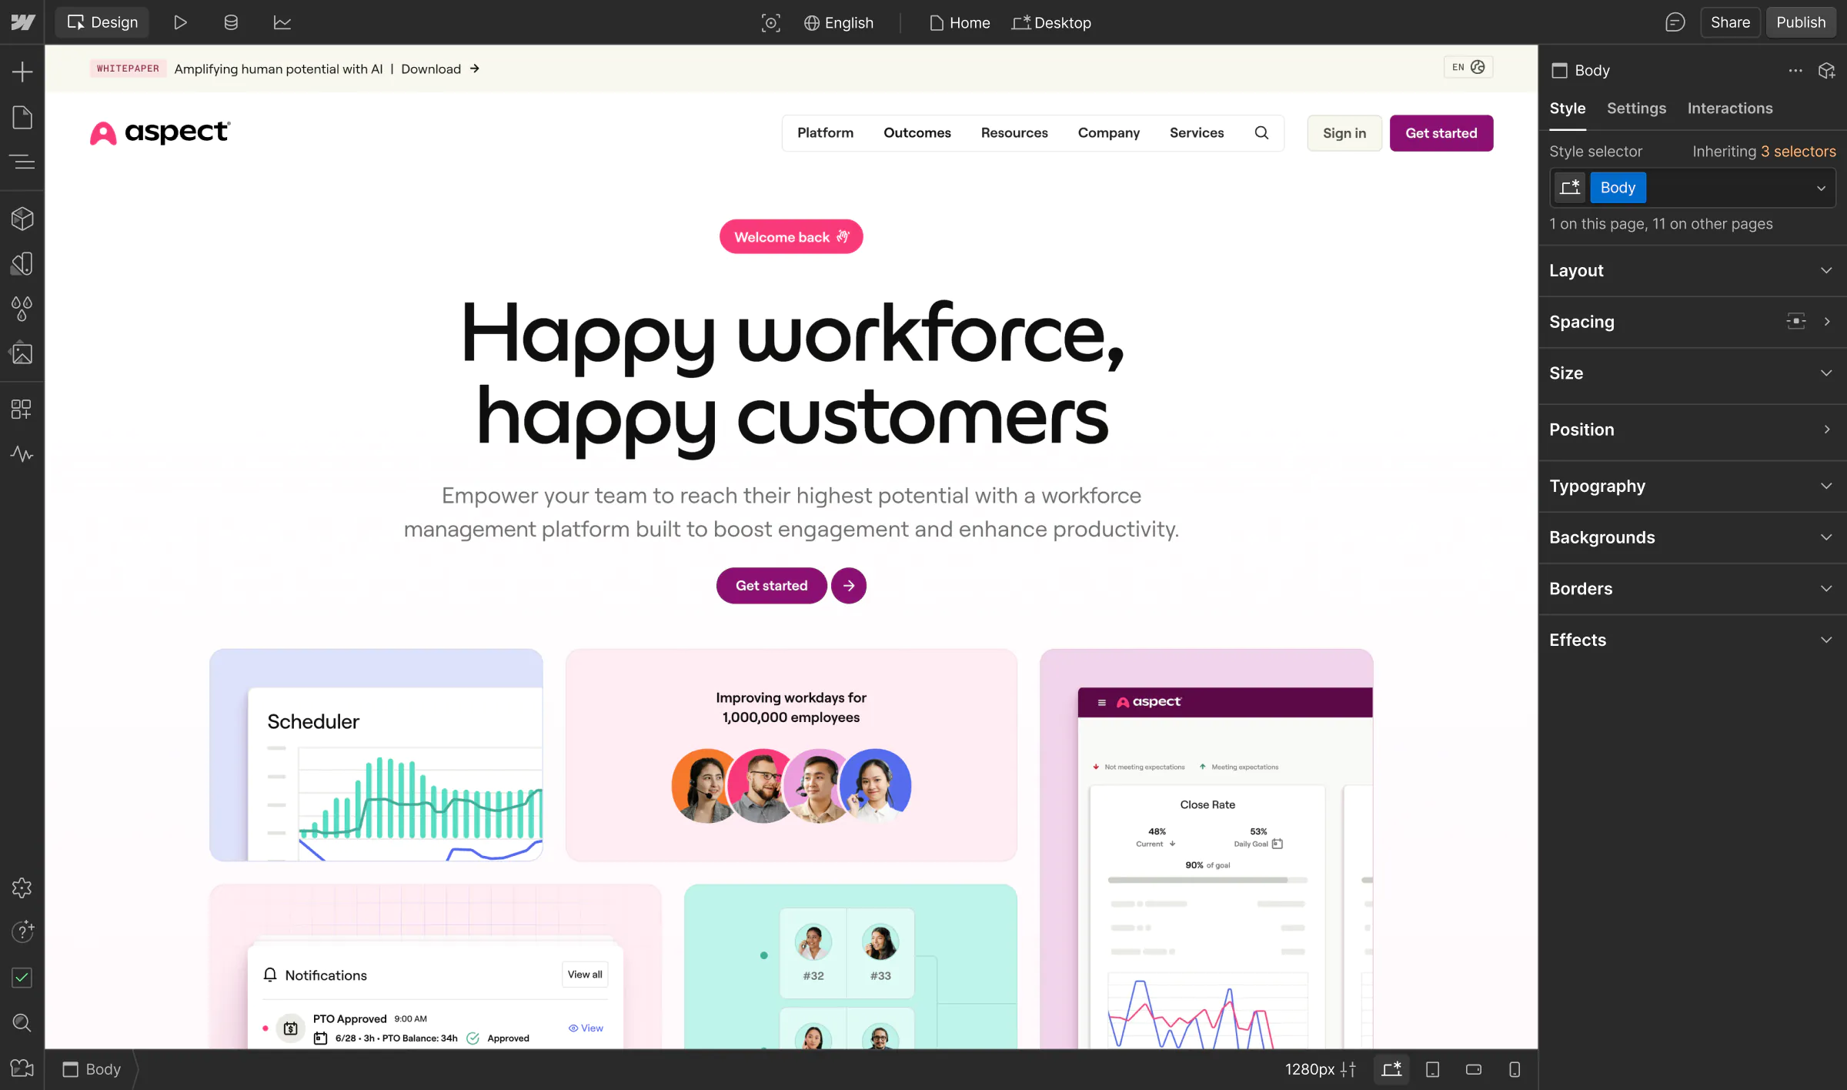This screenshot has height=1090, width=1847.
Task: Expand the Backgrounds section
Action: (x=1692, y=537)
